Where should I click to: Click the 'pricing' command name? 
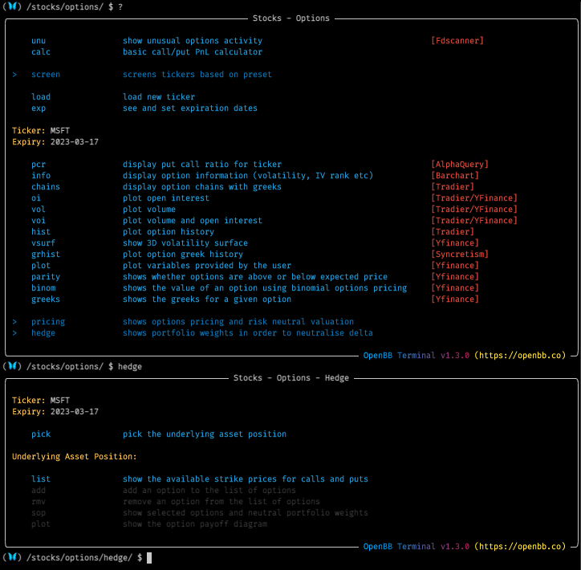point(48,322)
